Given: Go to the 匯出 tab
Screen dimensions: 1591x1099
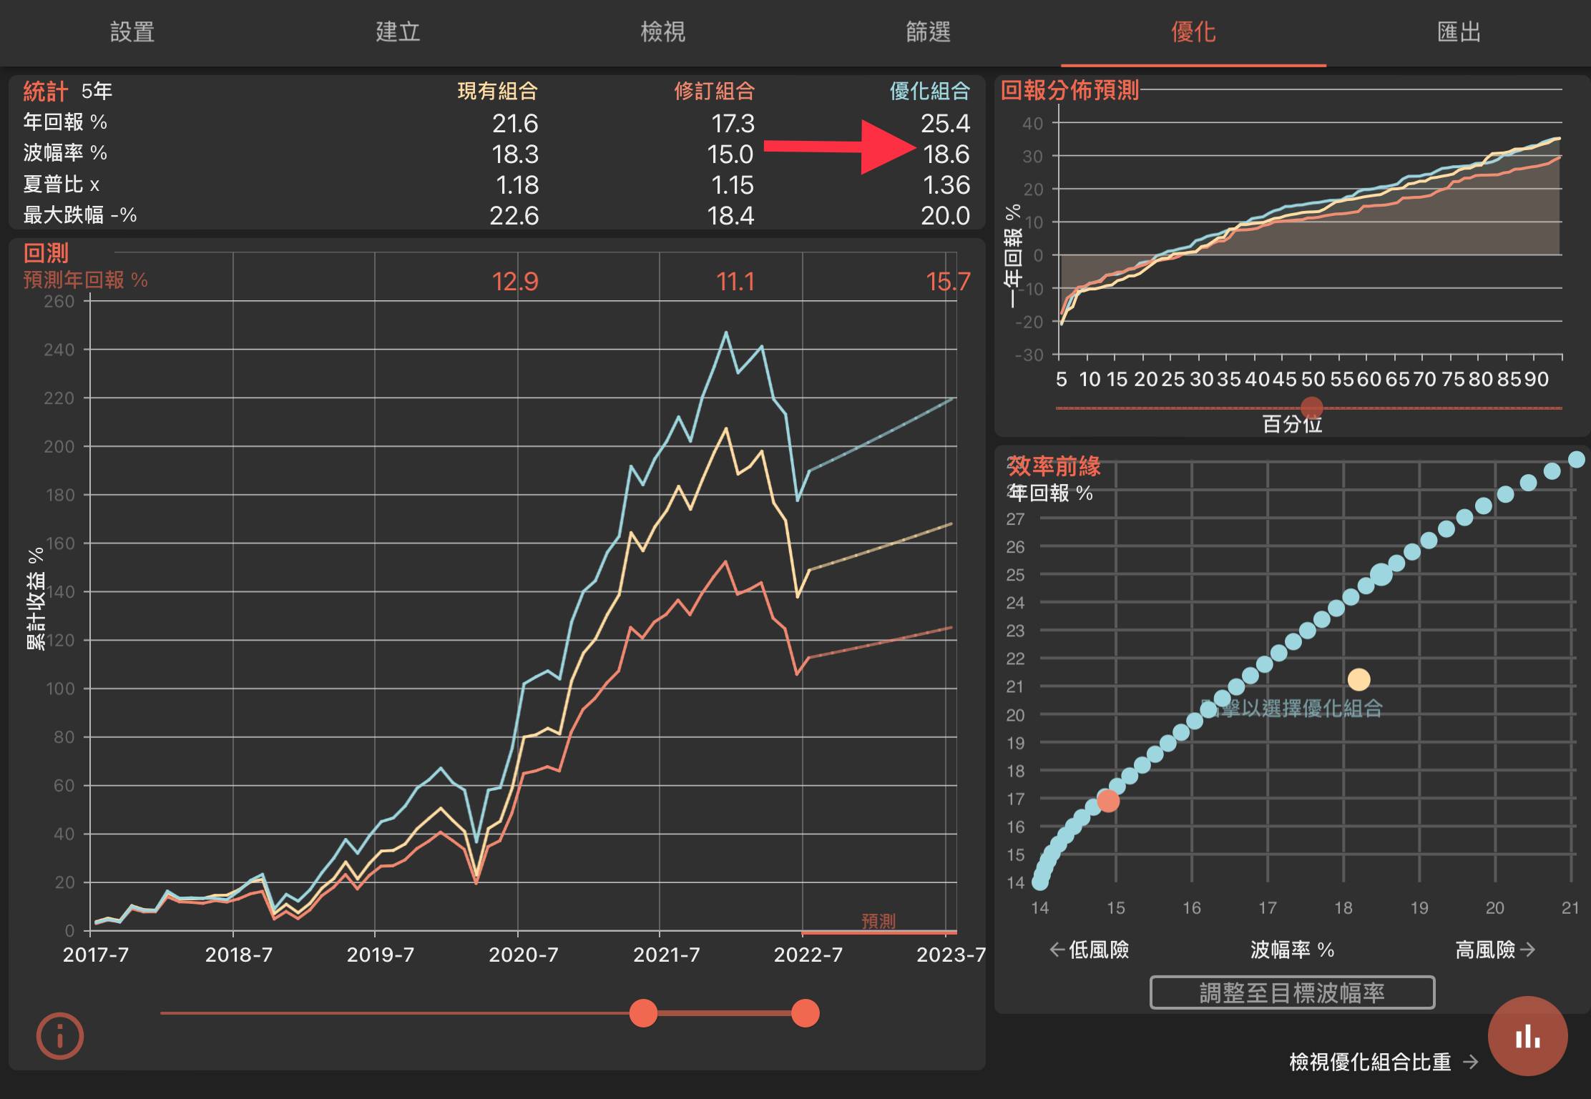Looking at the screenshot, I should 1458,32.
